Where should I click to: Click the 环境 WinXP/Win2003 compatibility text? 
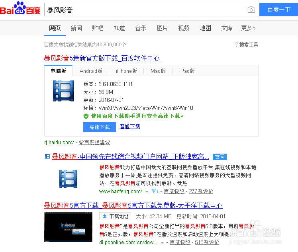tap(138, 108)
